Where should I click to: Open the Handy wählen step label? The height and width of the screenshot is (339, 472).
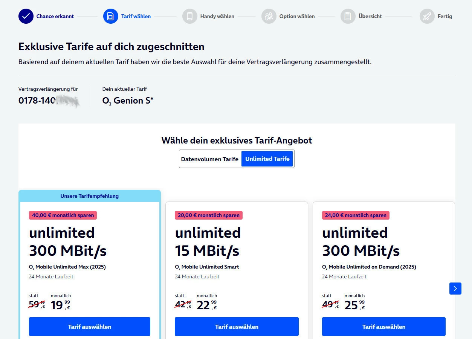pyautogui.click(x=217, y=16)
